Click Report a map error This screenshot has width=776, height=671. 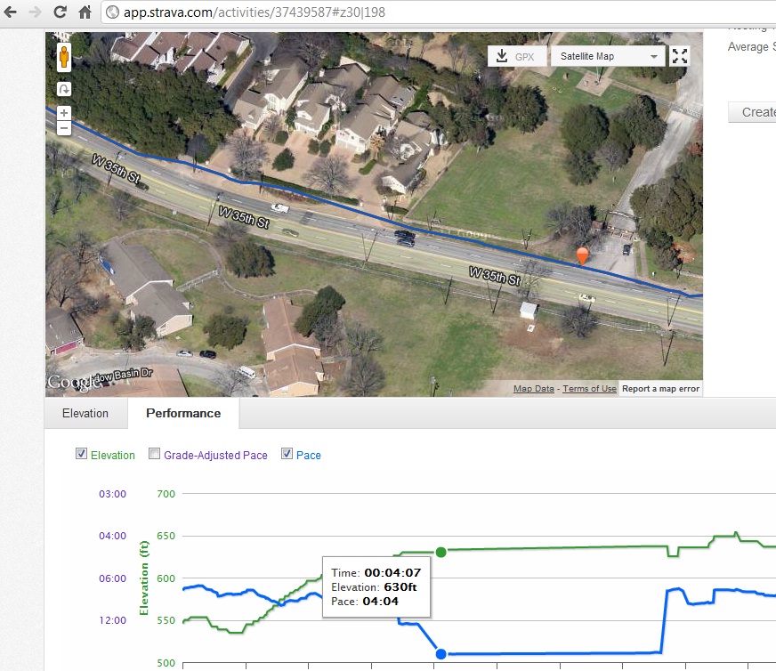660,388
